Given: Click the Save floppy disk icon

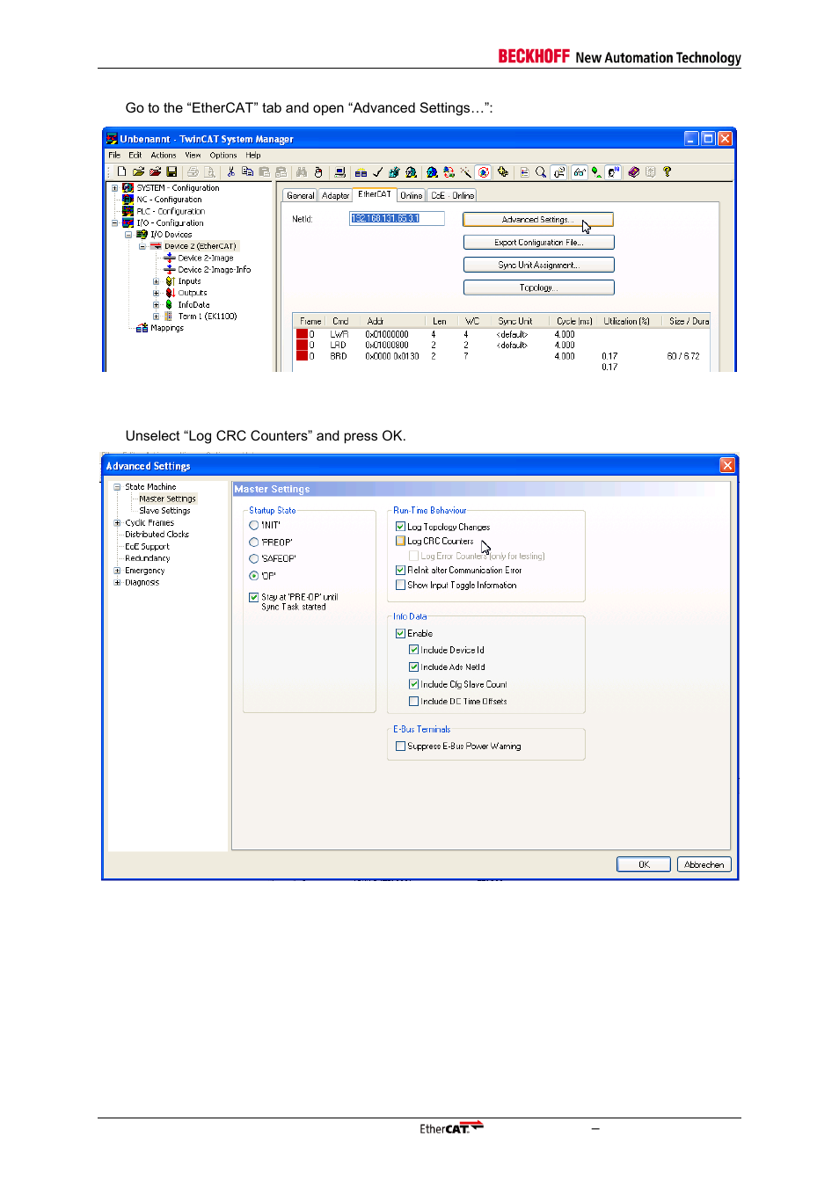Looking at the screenshot, I should [x=171, y=172].
